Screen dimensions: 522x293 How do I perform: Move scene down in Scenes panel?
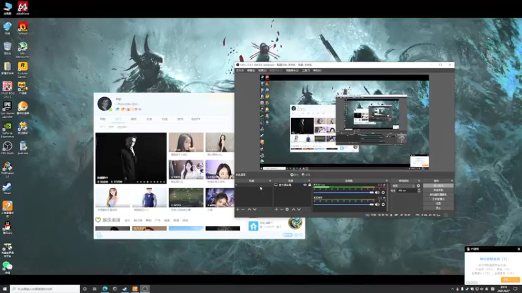pos(254,210)
